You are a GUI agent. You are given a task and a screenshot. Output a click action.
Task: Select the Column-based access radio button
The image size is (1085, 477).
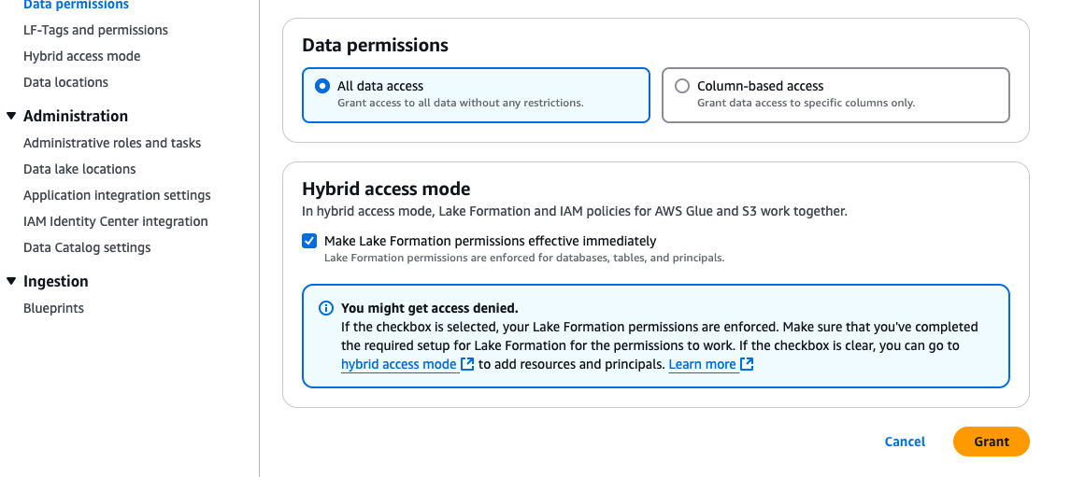tap(682, 87)
